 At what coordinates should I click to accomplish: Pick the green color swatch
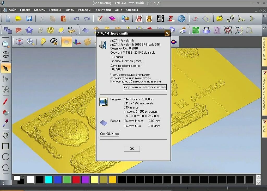[x=67, y=180]
